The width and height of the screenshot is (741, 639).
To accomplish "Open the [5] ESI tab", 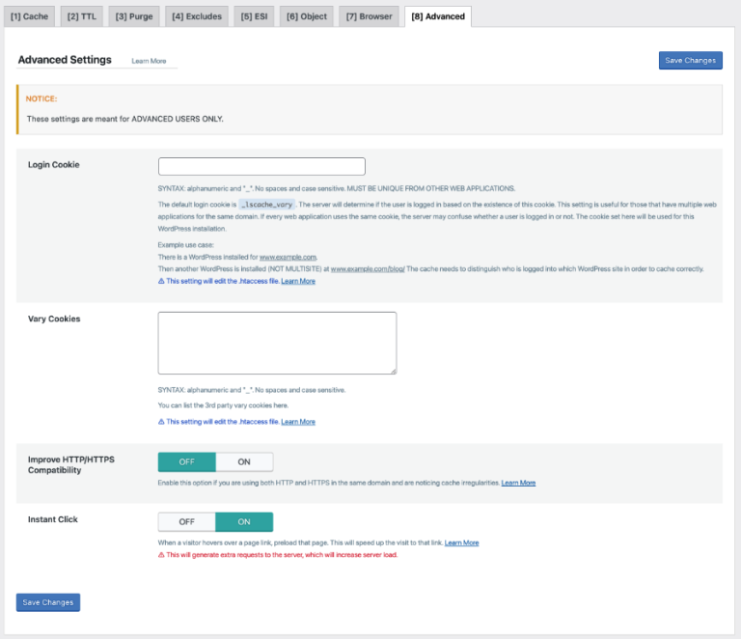I will click(255, 16).
